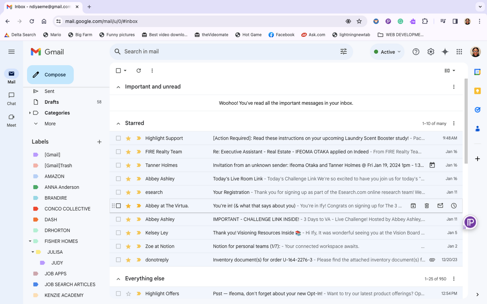
Task: Open Google Tasks side panel icon
Action: [477, 110]
